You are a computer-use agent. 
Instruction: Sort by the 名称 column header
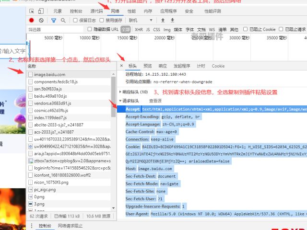coord(32,66)
